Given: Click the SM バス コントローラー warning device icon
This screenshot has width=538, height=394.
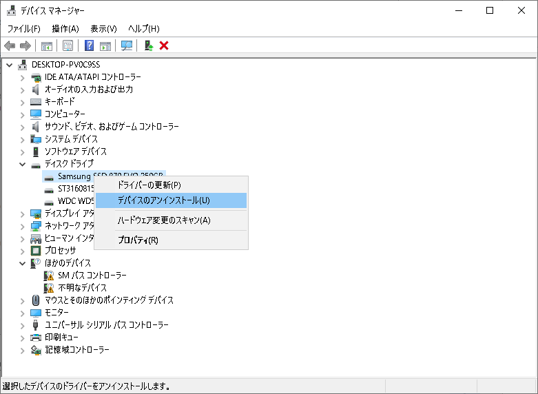Looking at the screenshot, I should pos(49,276).
